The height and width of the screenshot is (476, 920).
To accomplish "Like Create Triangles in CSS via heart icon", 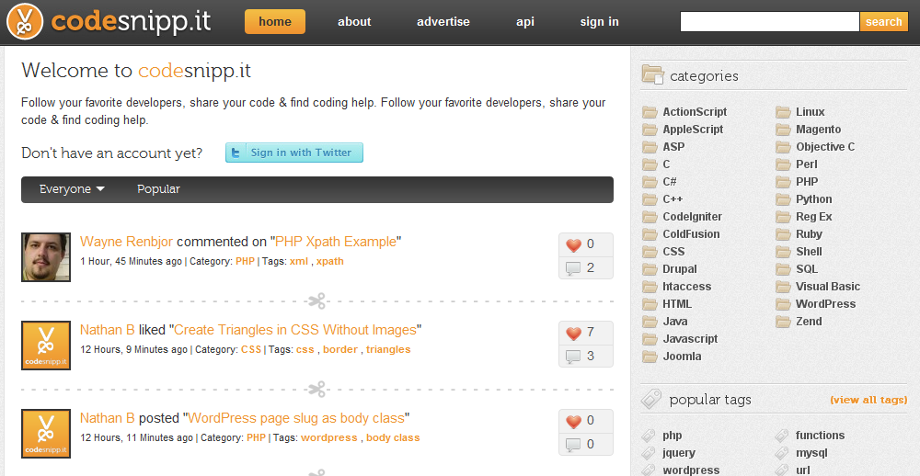I will coord(573,333).
